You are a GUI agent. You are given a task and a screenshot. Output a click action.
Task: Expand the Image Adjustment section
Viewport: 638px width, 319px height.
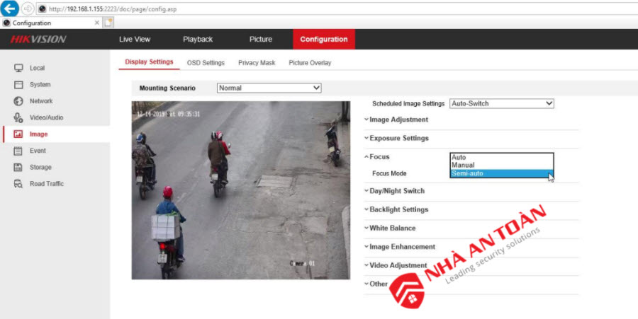coord(398,120)
